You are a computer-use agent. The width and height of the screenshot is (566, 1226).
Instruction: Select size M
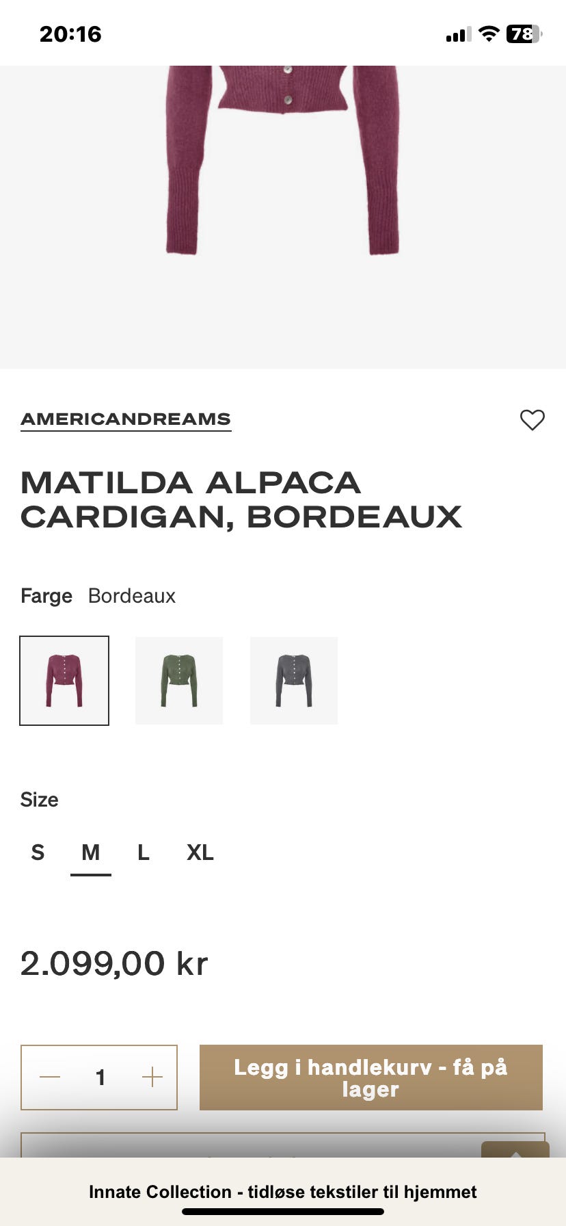click(91, 852)
